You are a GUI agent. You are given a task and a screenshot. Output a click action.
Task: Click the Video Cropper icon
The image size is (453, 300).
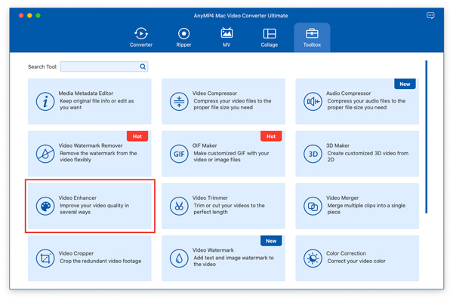point(45,259)
